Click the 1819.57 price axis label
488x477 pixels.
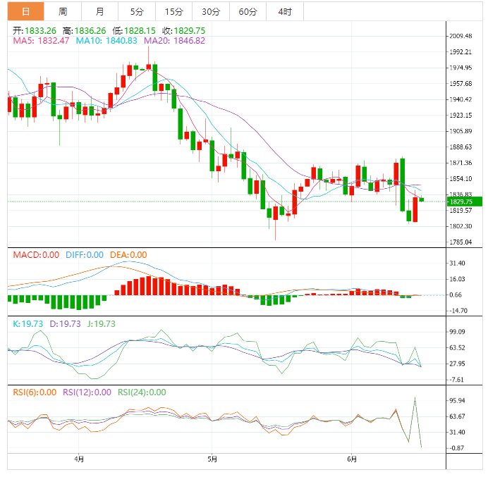coord(460,211)
